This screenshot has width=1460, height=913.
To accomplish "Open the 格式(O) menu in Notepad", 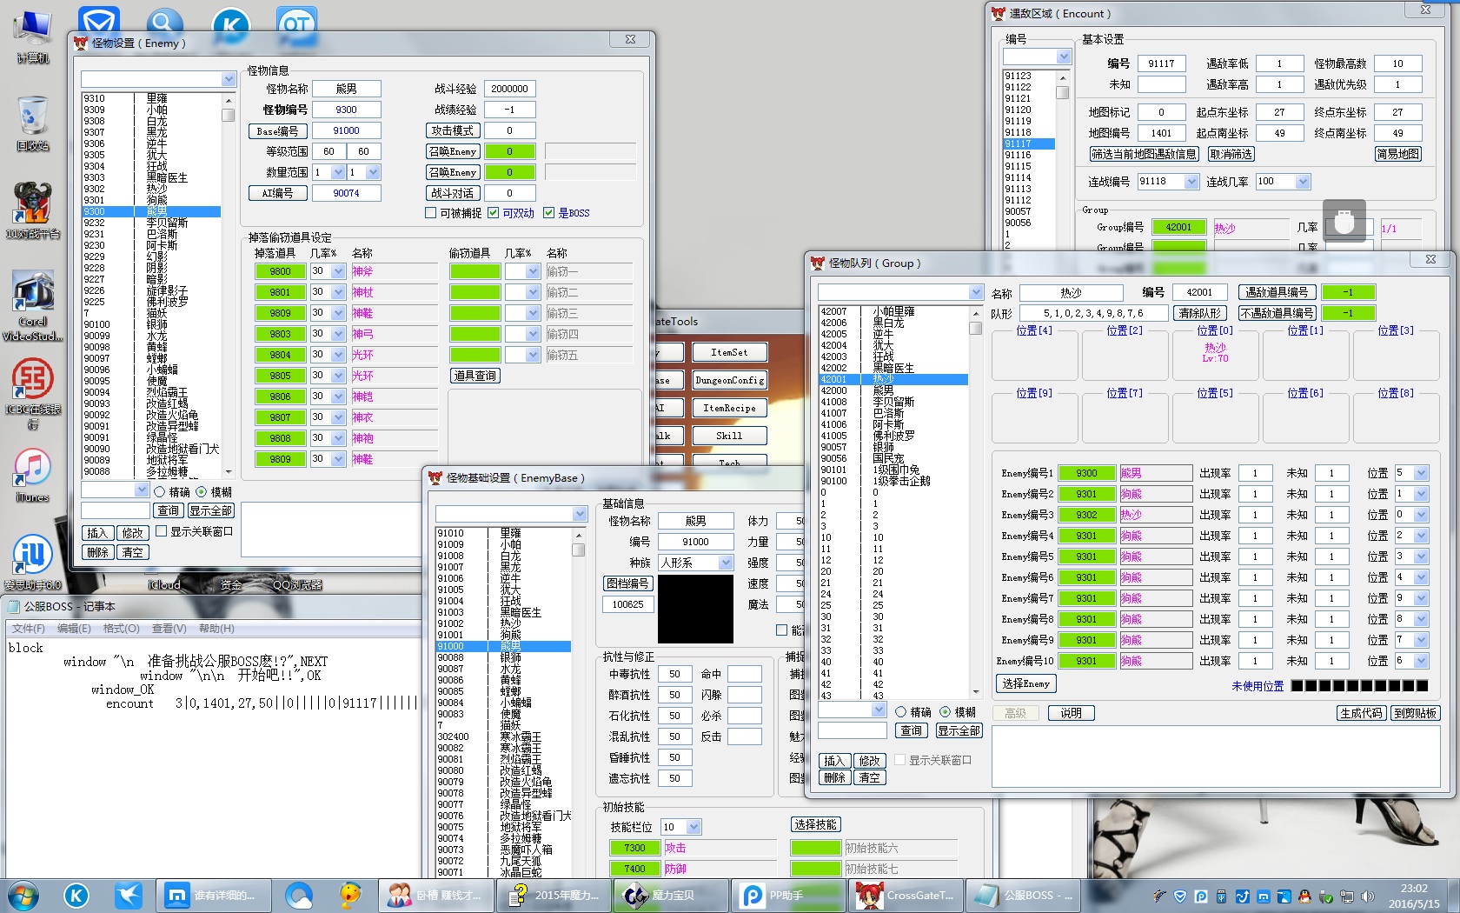I will click(x=121, y=628).
